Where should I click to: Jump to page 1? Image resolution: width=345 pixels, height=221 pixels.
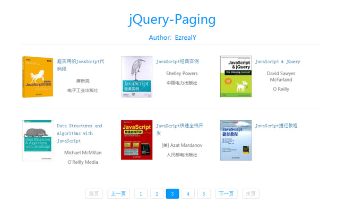tap(141, 194)
